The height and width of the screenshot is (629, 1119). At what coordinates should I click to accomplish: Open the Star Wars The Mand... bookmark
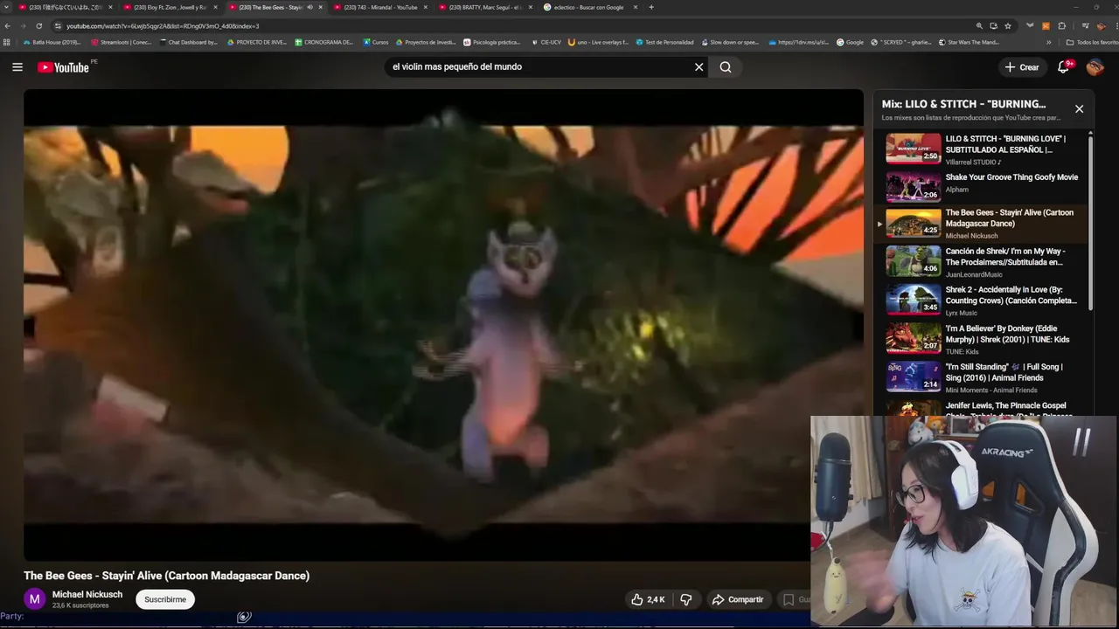pos(969,42)
